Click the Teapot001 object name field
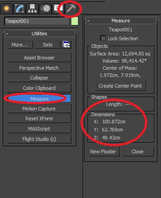 click(37, 21)
